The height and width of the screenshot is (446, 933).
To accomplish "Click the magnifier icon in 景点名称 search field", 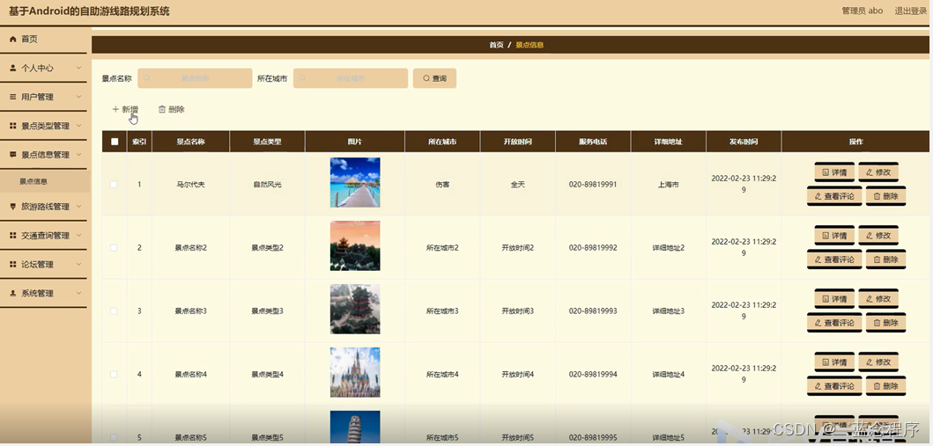I will (146, 78).
